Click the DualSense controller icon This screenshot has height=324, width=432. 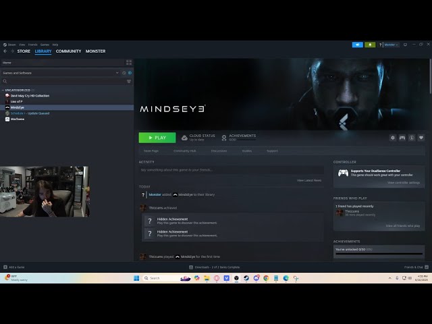[343, 173]
